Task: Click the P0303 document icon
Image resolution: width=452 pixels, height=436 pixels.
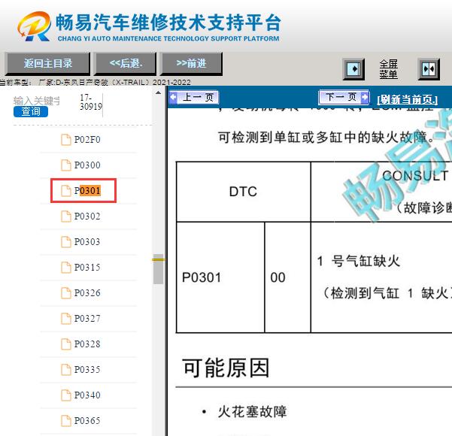Action: click(66, 242)
